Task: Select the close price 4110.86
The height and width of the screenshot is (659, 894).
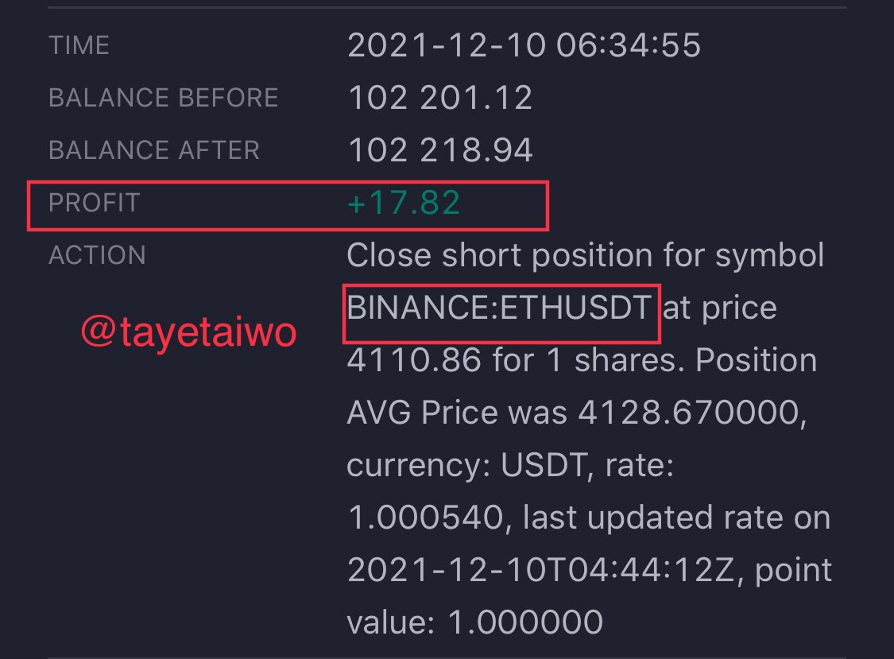Action: coord(414,360)
